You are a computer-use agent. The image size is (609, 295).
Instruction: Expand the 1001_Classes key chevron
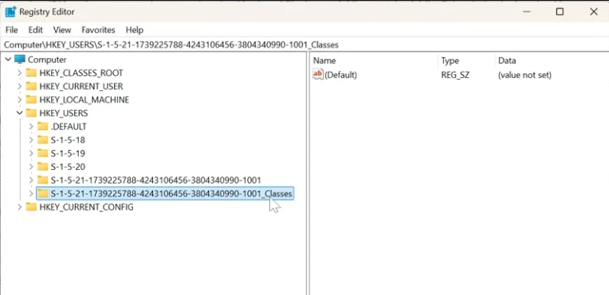coord(31,194)
